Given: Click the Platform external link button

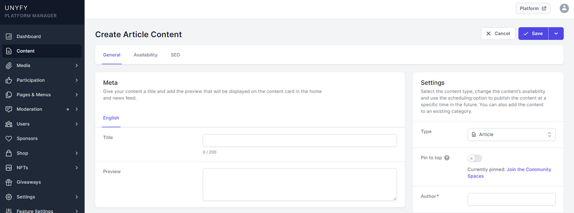Looking at the screenshot, I should pos(533,9).
